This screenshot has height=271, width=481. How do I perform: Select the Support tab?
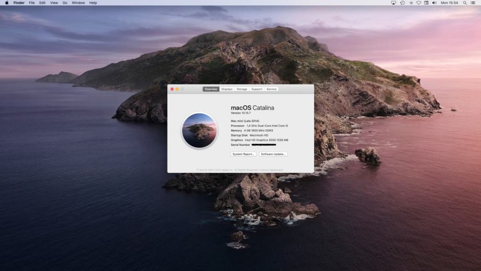pos(256,89)
